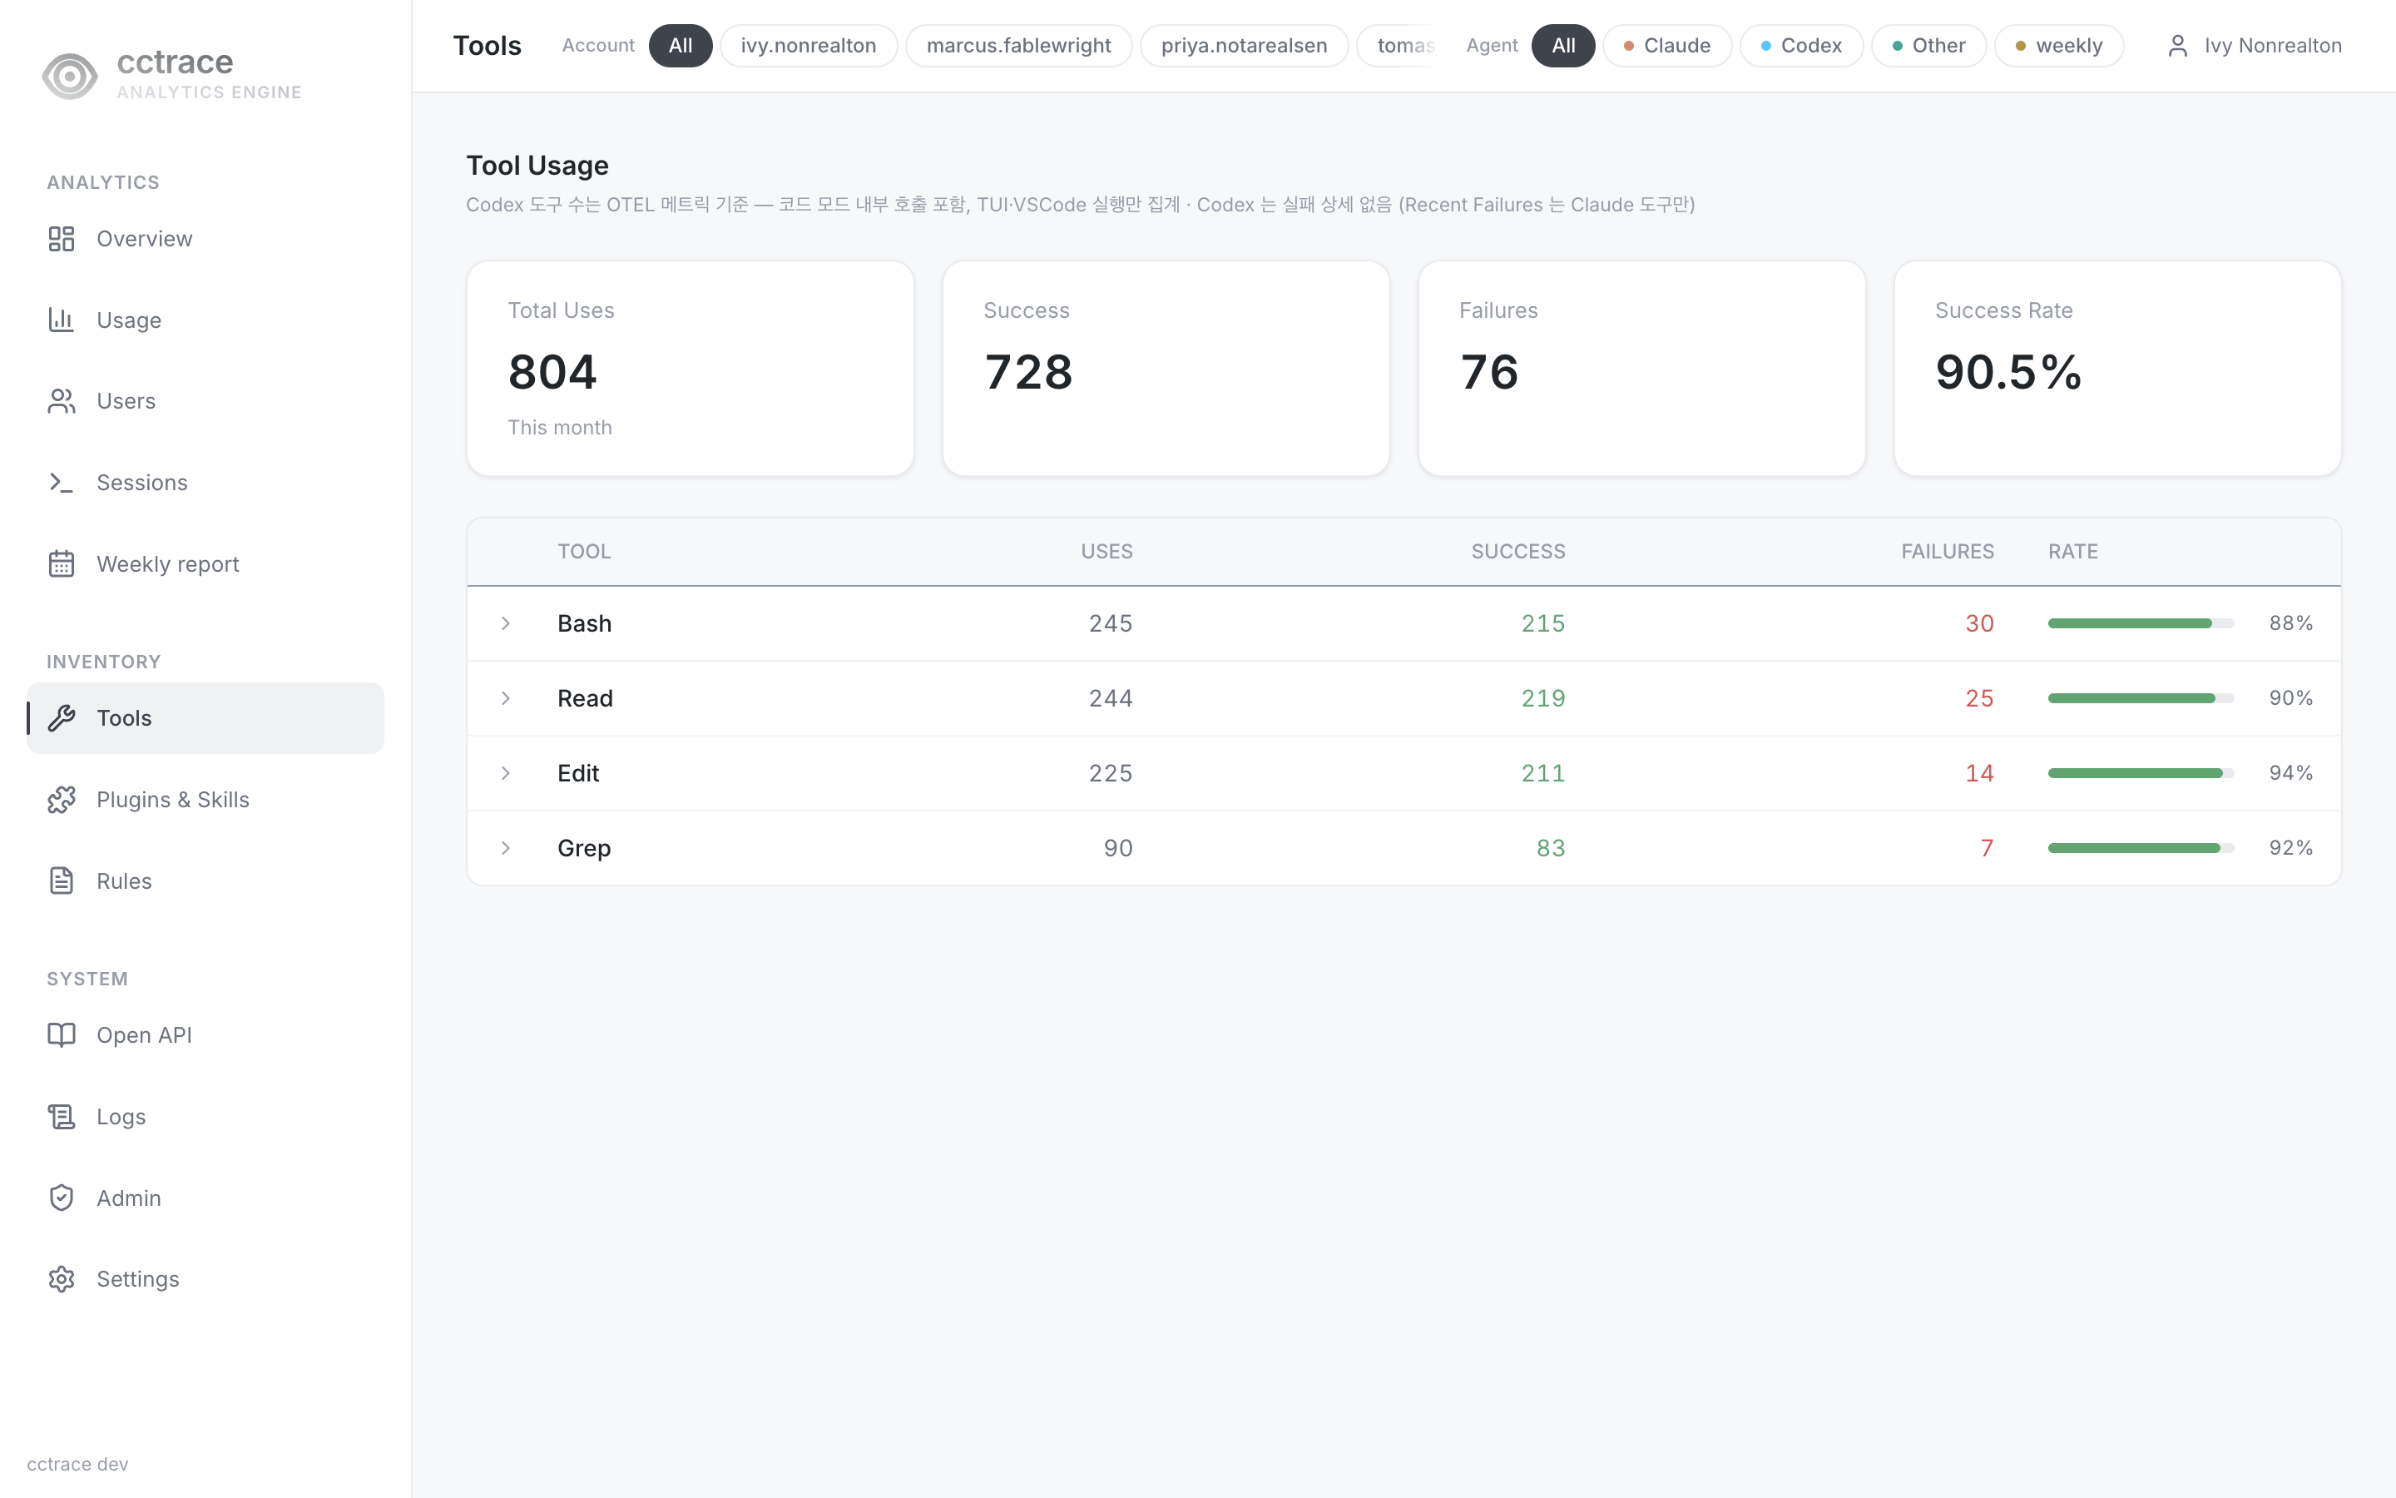Filter tools by Other agent
Screen dimensions: 2396x1498
pyautogui.click(x=1928, y=46)
